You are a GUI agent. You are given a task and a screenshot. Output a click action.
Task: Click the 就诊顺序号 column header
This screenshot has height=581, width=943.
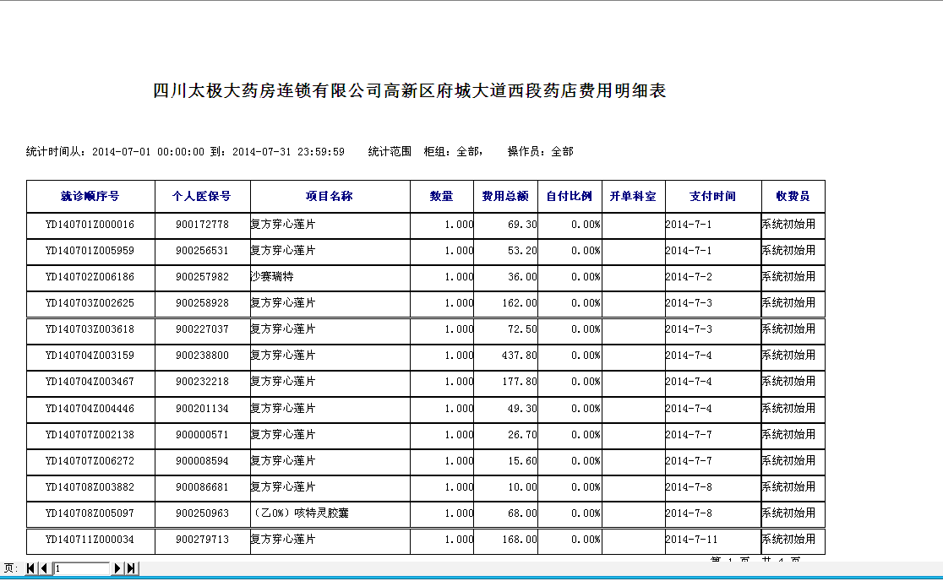point(90,197)
